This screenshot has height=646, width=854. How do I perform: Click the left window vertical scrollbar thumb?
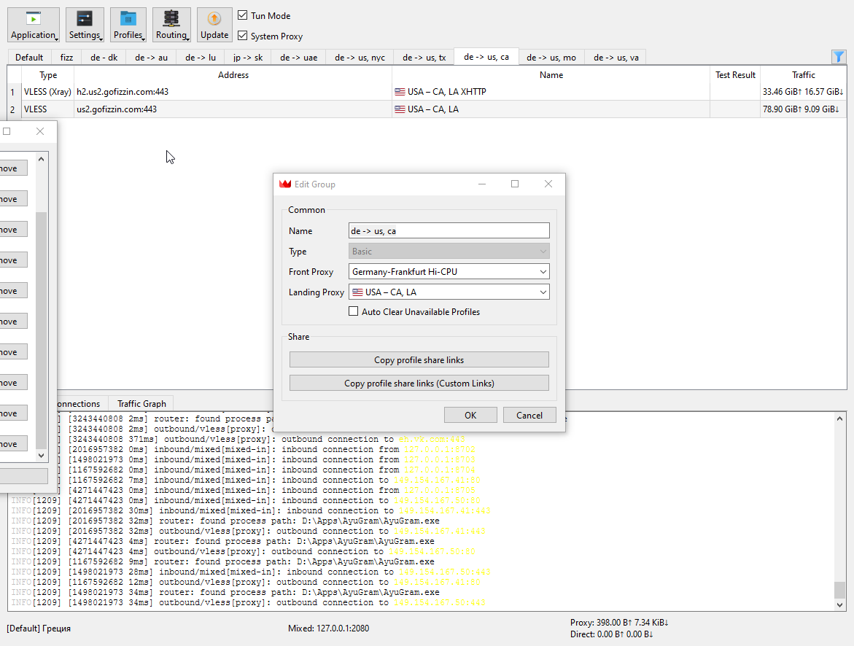[x=42, y=330]
